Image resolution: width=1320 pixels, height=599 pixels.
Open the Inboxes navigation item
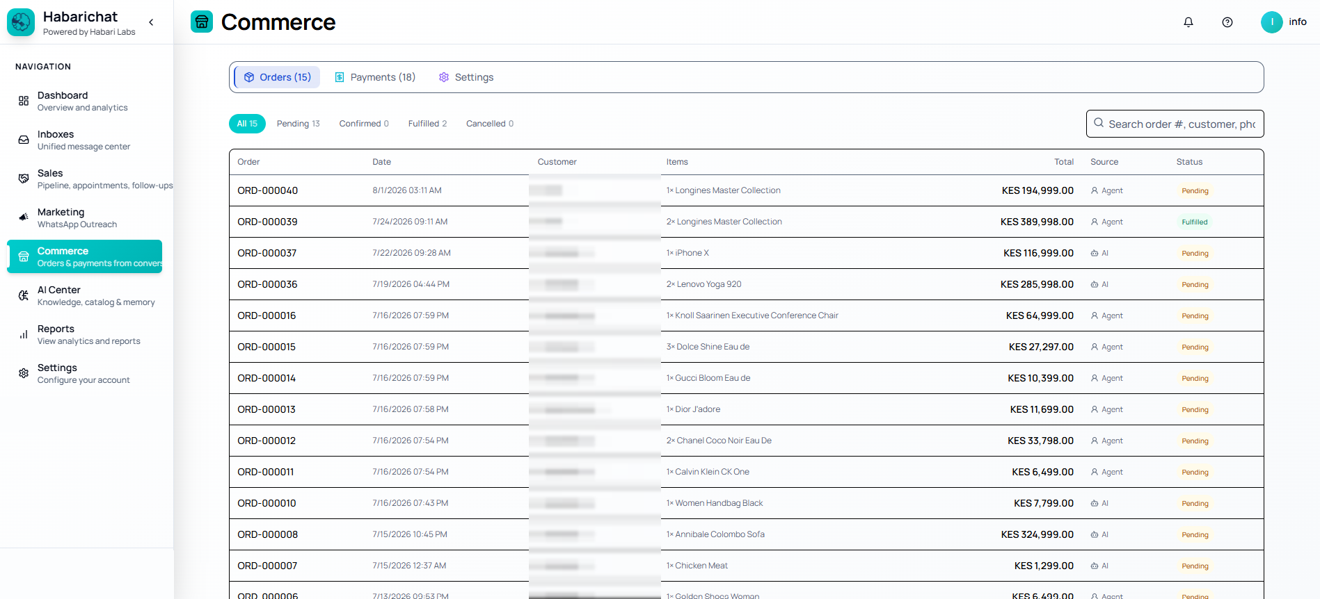click(x=85, y=140)
